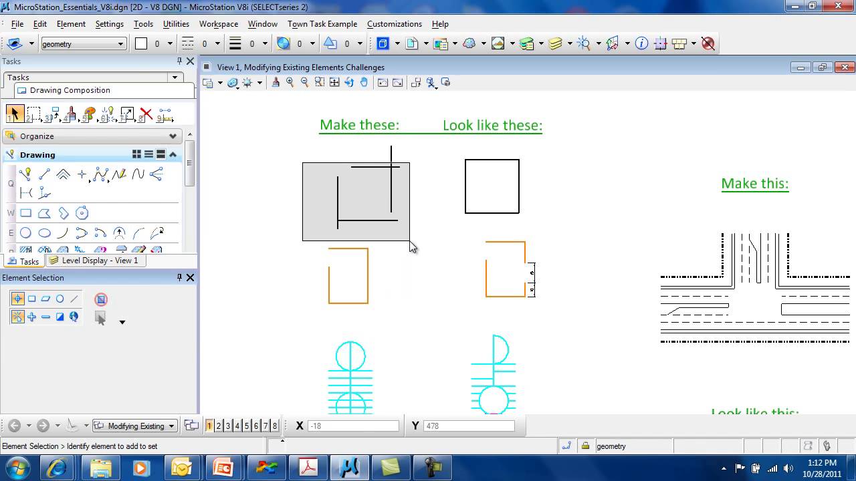Open the Modifying Existing dropdown
Screen dimensions: 856x481
pos(172,426)
